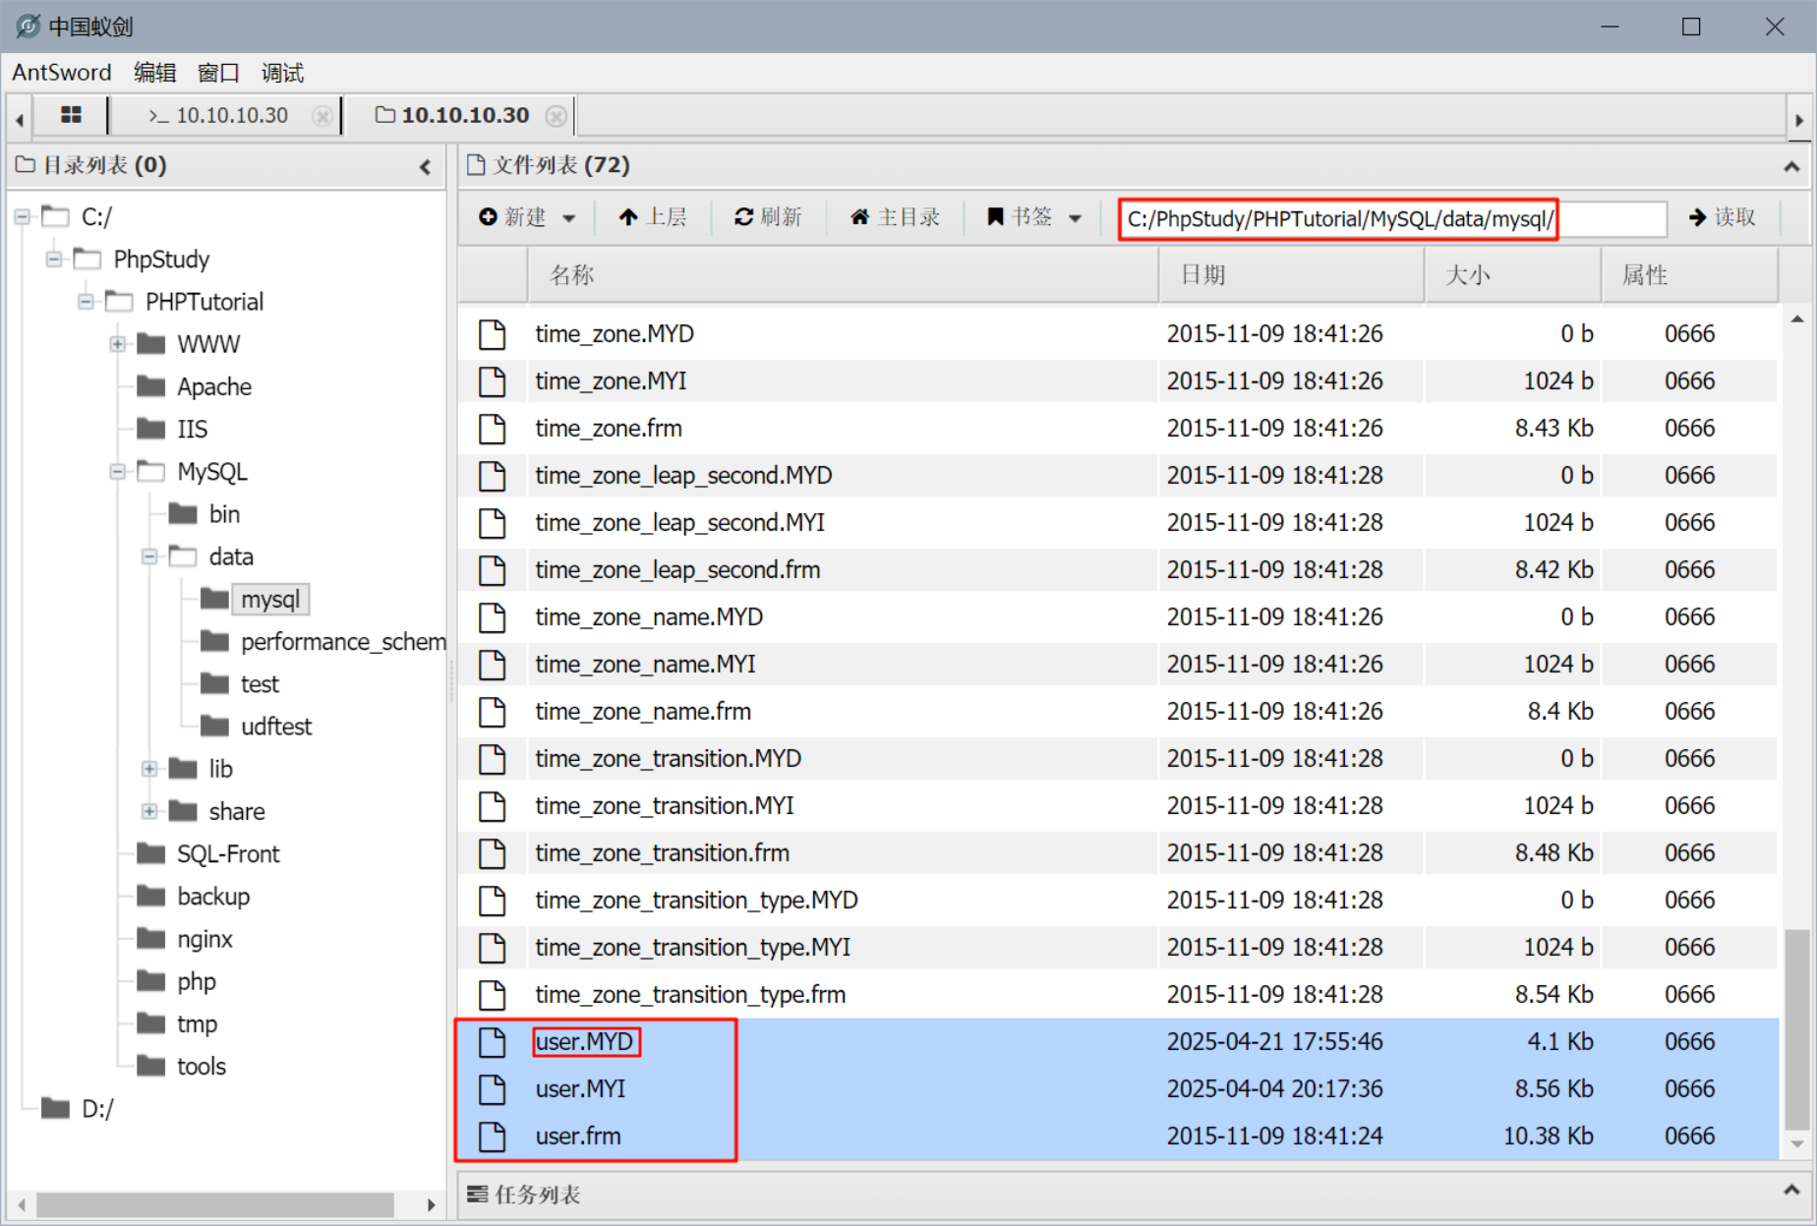Click the file icon of time_zone.frm
Image resolution: width=1817 pixels, height=1226 pixels.
[x=492, y=429]
